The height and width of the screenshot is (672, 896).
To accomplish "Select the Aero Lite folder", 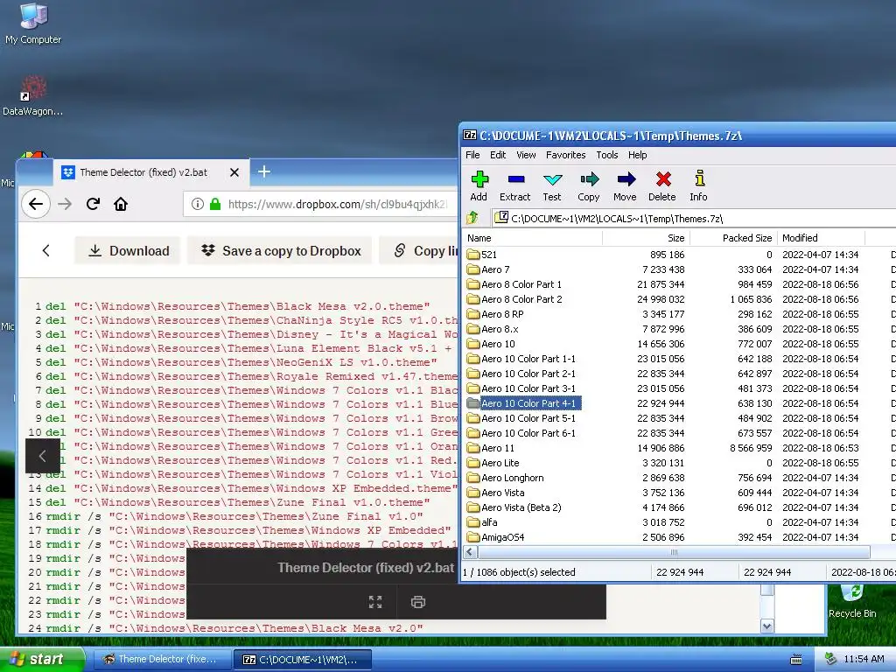I will [493, 462].
